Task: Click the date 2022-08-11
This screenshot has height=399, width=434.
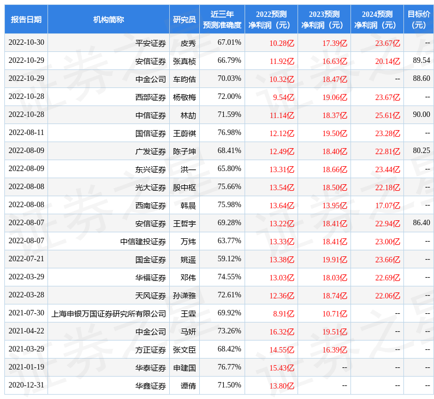Action: pos(26,132)
